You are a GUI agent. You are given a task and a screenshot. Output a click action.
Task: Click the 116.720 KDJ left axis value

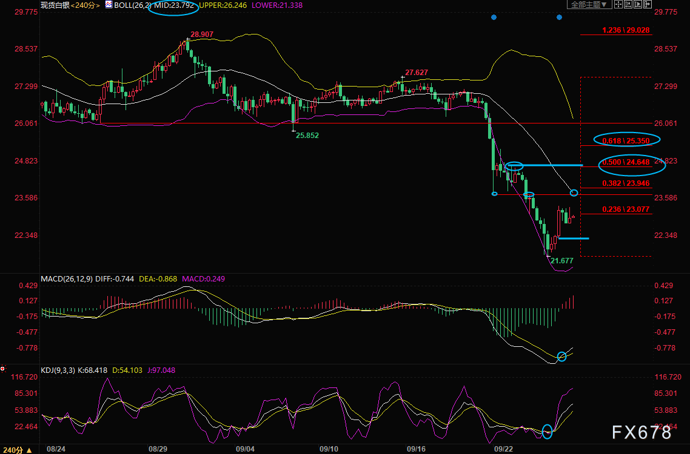point(25,377)
